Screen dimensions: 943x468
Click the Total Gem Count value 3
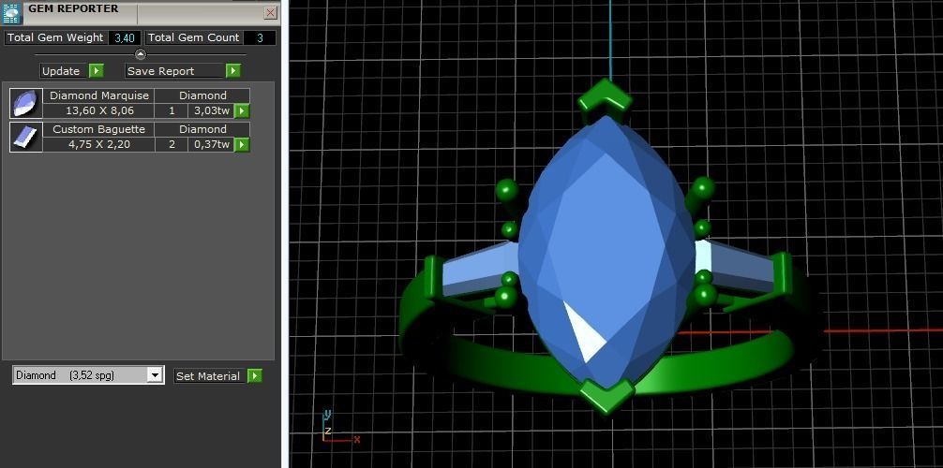click(x=260, y=37)
